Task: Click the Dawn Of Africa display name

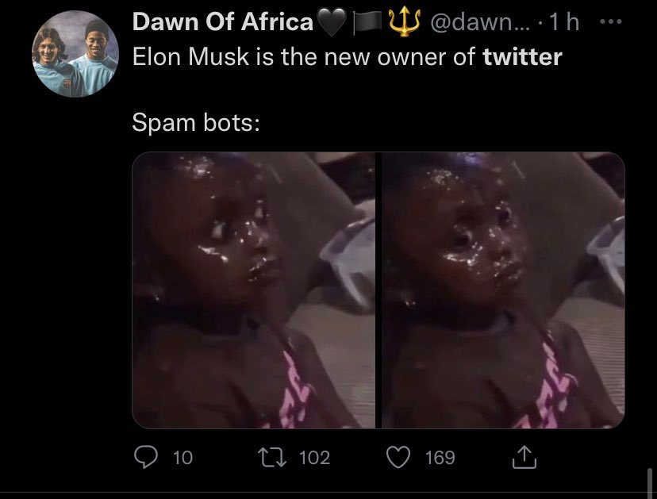Action: click(x=222, y=23)
